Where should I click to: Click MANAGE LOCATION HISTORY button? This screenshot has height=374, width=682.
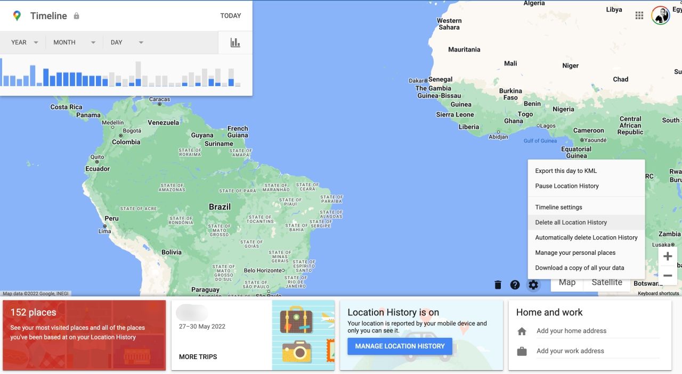(x=400, y=346)
